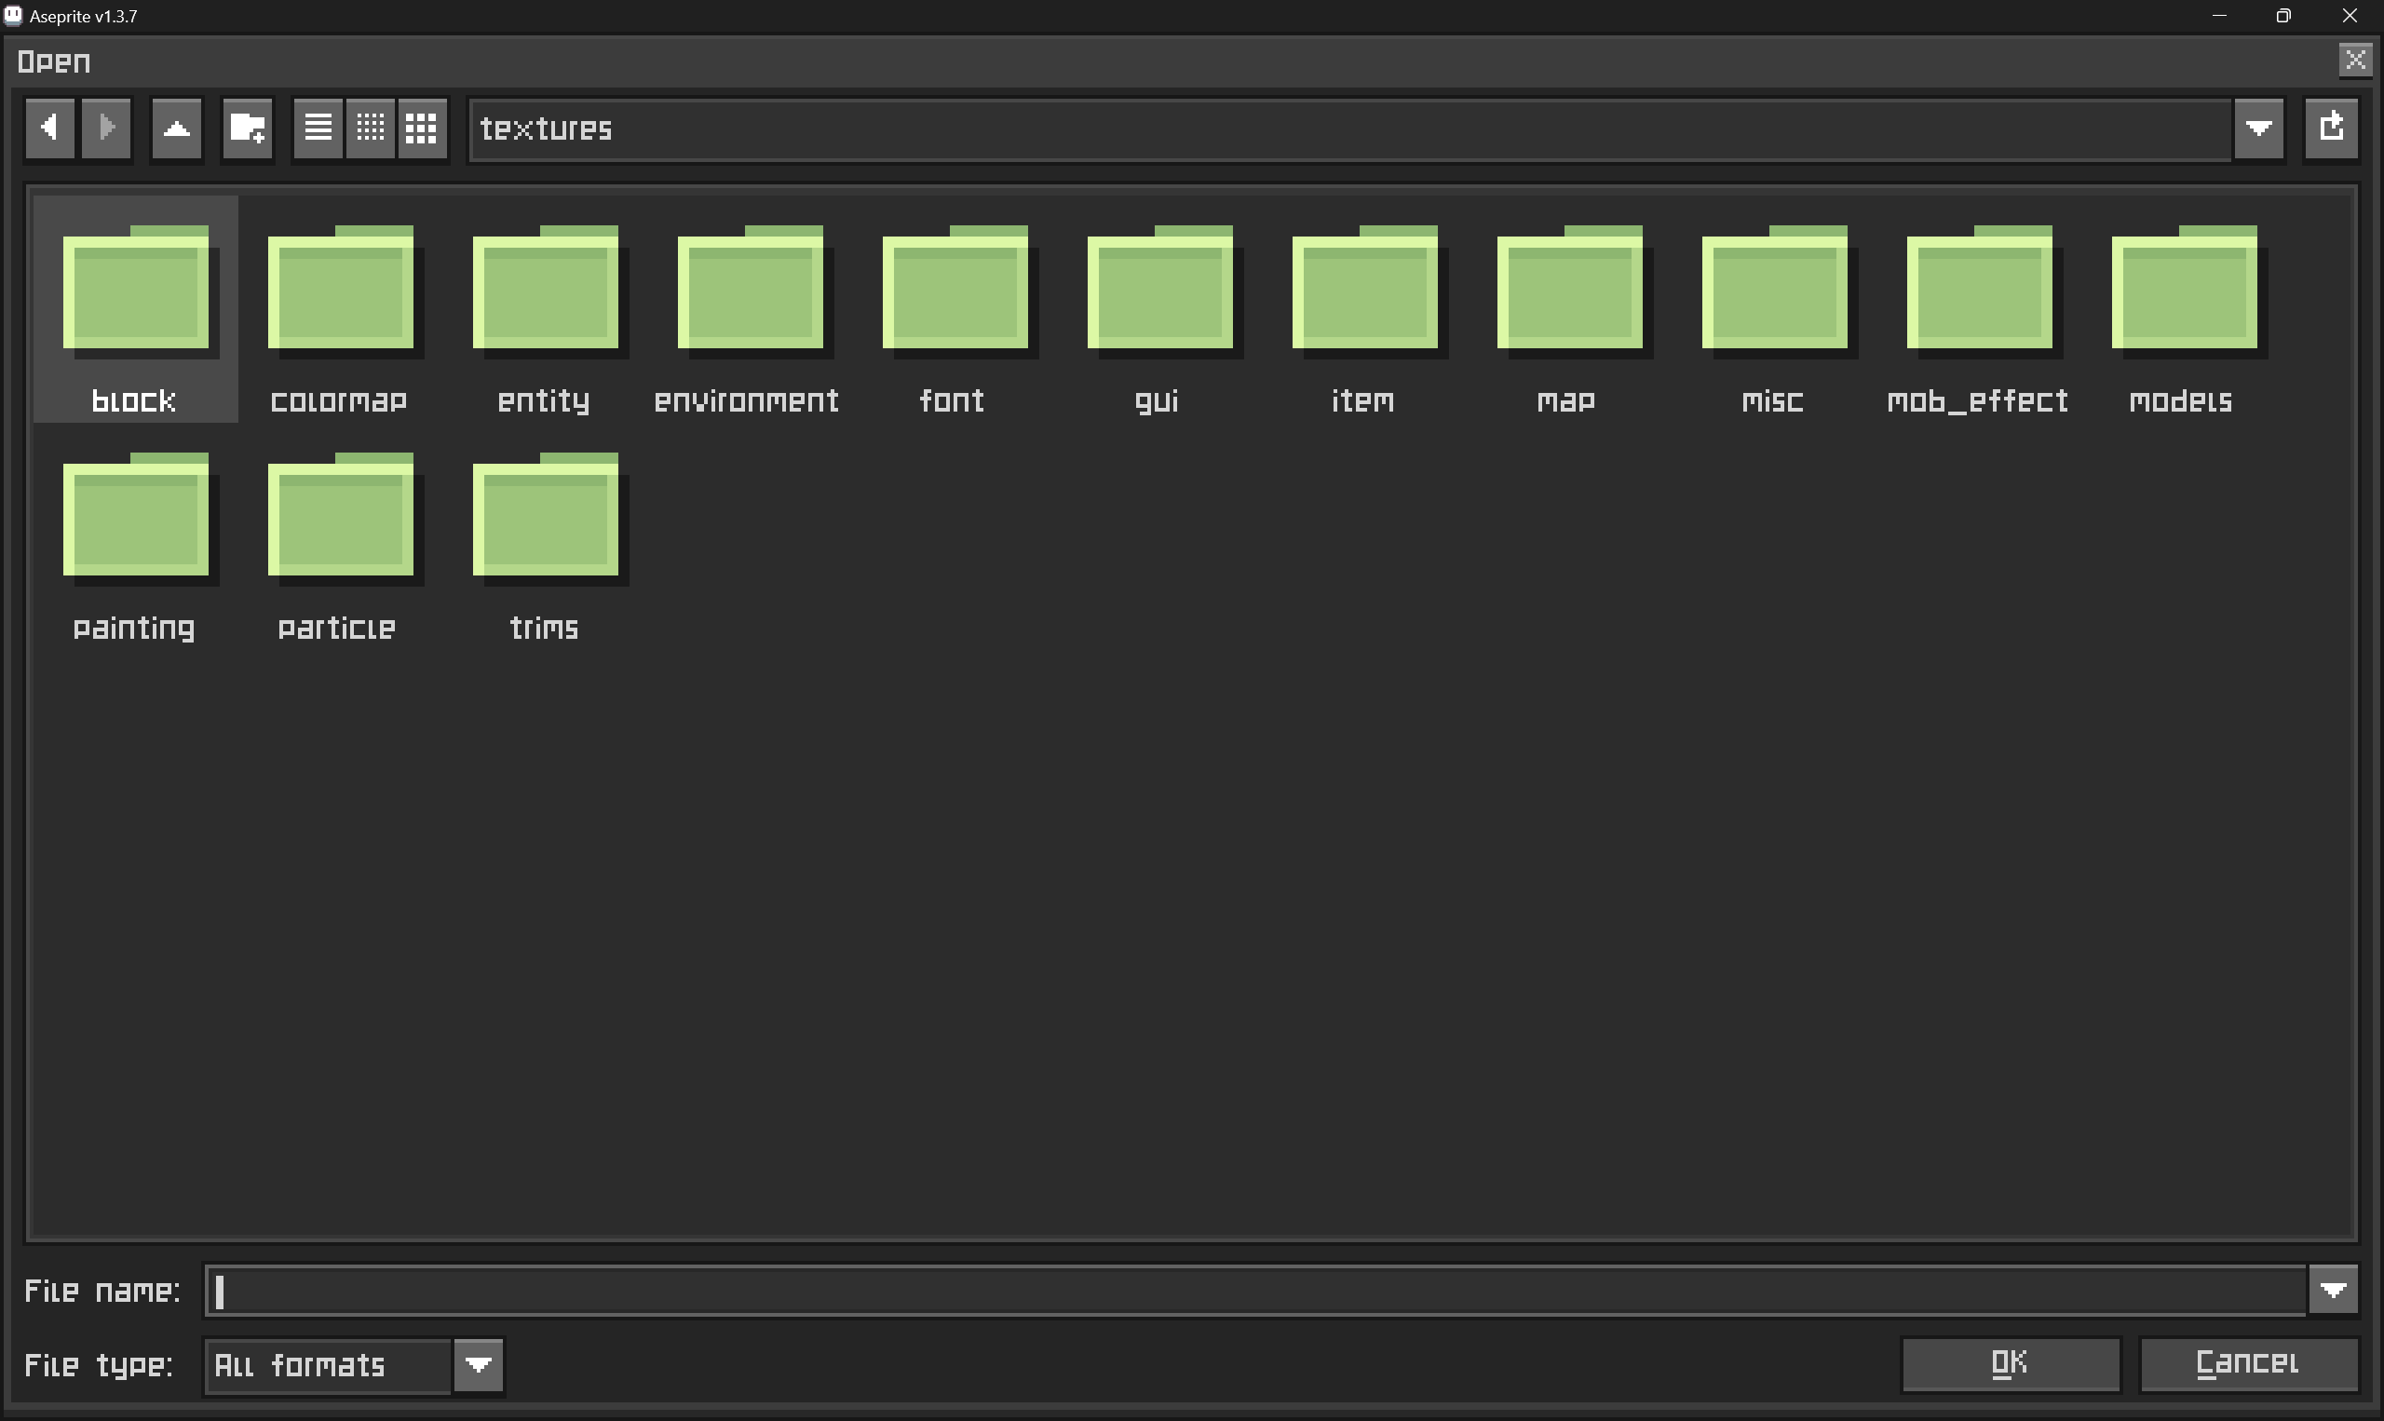Open the File type dropdown
The image size is (2384, 1421).
tap(479, 1364)
